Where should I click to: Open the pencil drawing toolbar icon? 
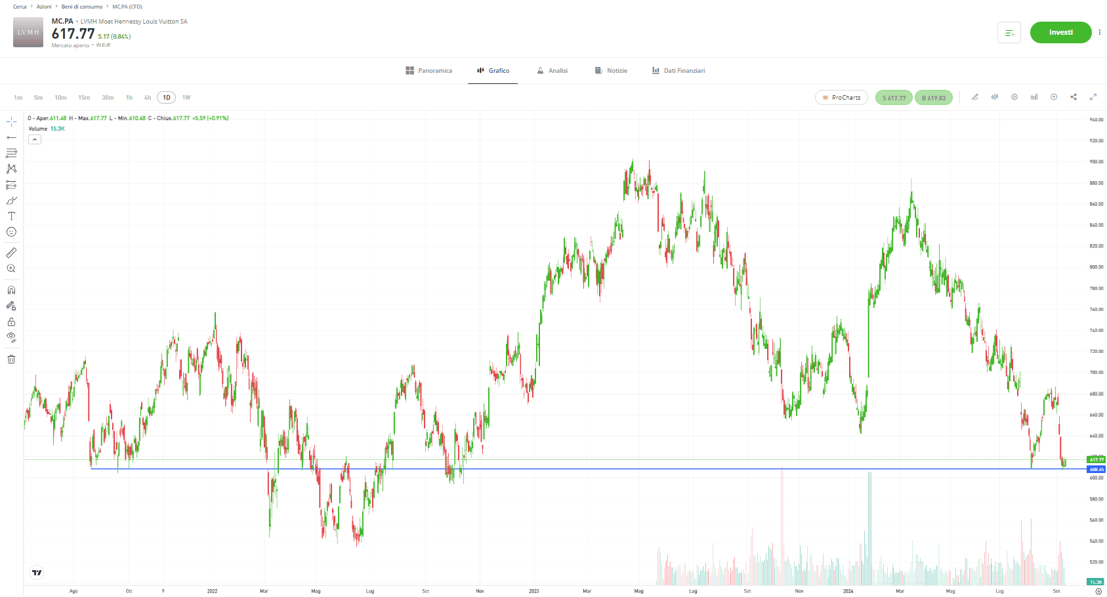[975, 97]
